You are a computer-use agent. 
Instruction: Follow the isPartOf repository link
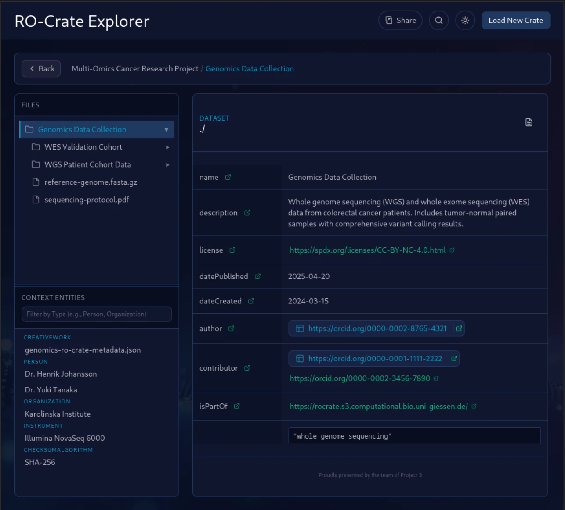[379, 406]
